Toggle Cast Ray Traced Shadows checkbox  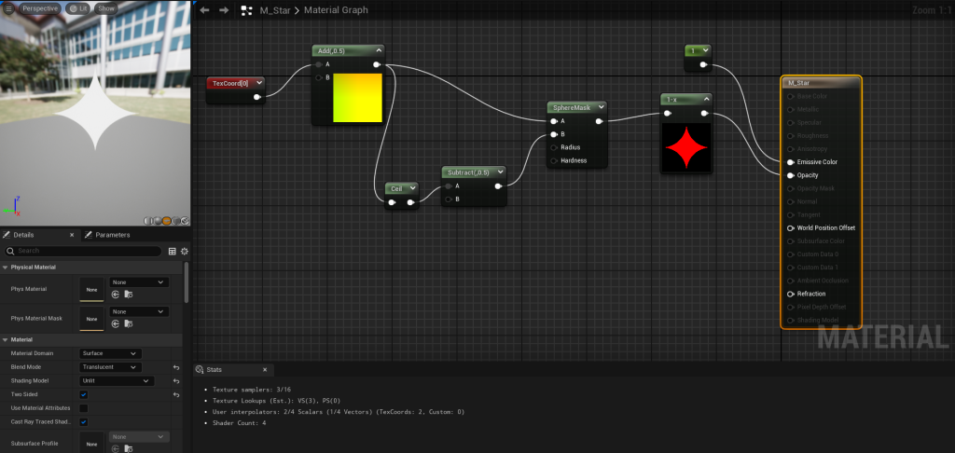(84, 422)
